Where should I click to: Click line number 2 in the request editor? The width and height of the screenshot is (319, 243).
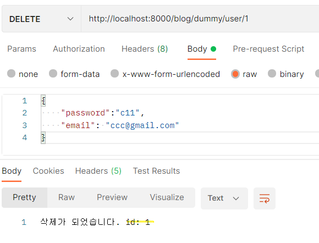[x=25, y=113]
